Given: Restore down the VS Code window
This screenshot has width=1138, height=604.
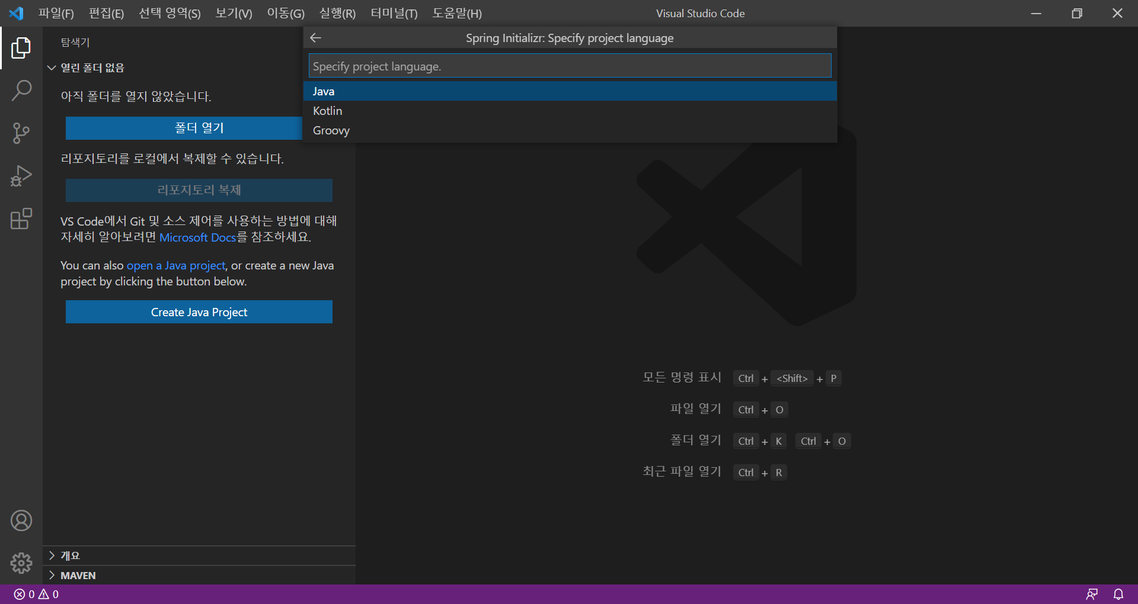Looking at the screenshot, I should click(x=1077, y=13).
